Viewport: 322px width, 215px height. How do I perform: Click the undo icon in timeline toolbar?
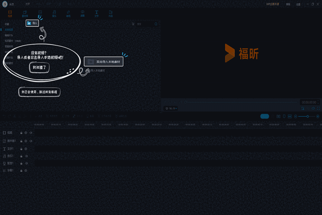pos(4,116)
